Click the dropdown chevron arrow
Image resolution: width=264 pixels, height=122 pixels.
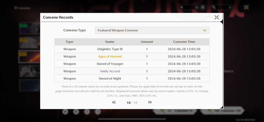coord(205,31)
